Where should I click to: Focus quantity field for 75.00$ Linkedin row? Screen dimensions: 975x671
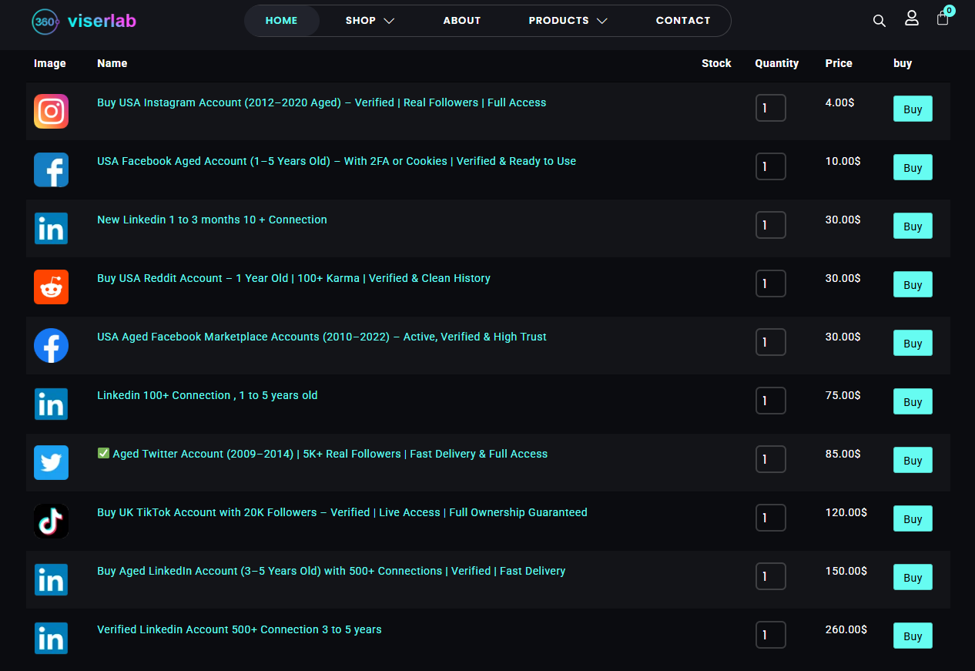(771, 401)
